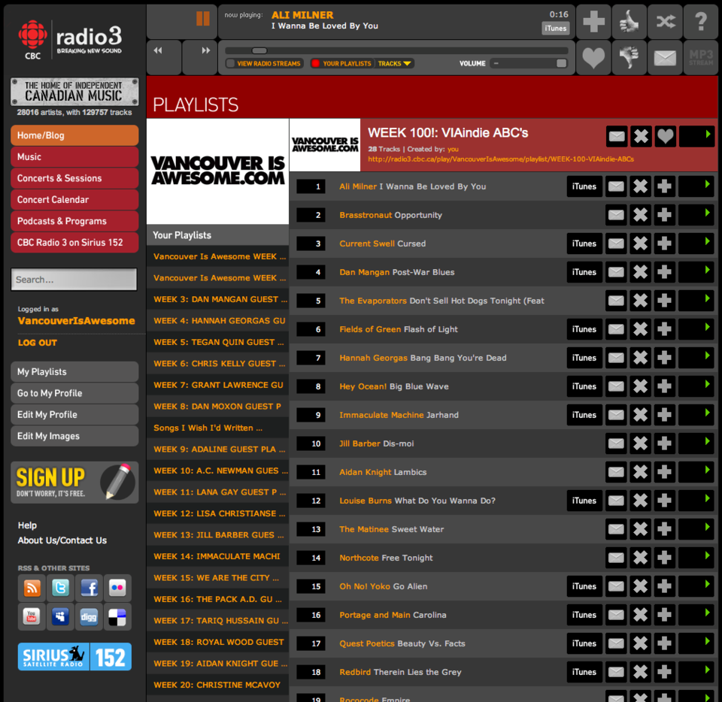The width and height of the screenshot is (722, 702).
Task: Delete the WEEK 100 playlist with X icon
Action: [641, 136]
